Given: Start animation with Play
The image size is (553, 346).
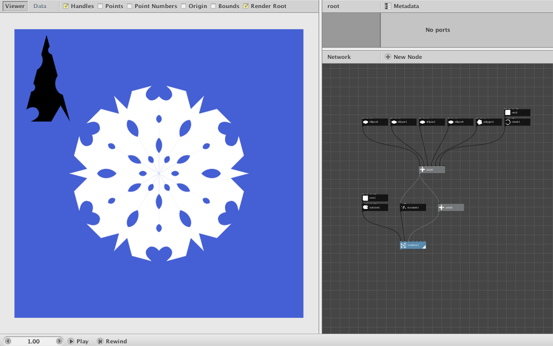Looking at the screenshot, I should 79,341.
